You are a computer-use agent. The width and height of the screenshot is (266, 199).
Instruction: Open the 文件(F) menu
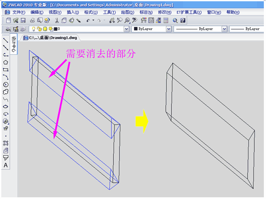coord(19,12)
